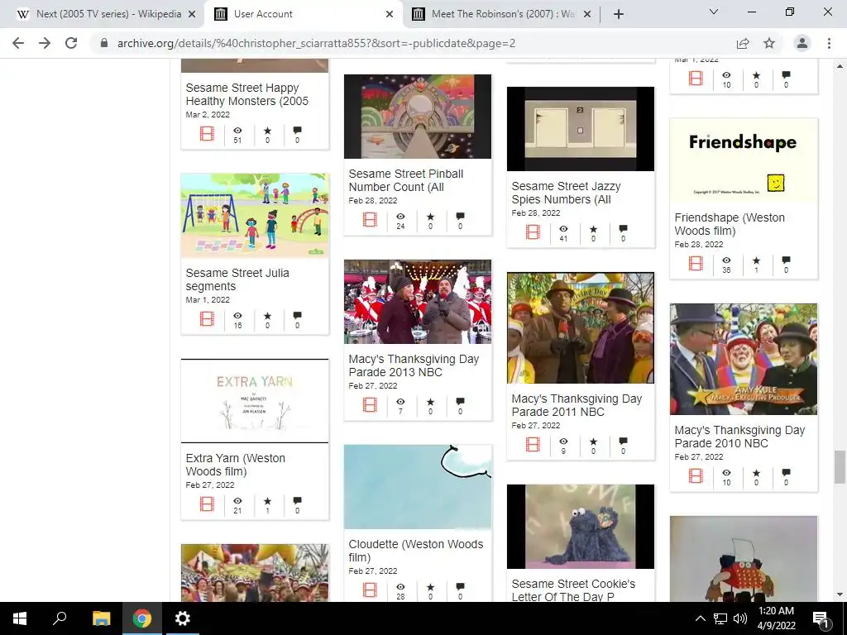Click the reviews icon on Sesame Street Jazzy Spies Numbers

point(623,228)
